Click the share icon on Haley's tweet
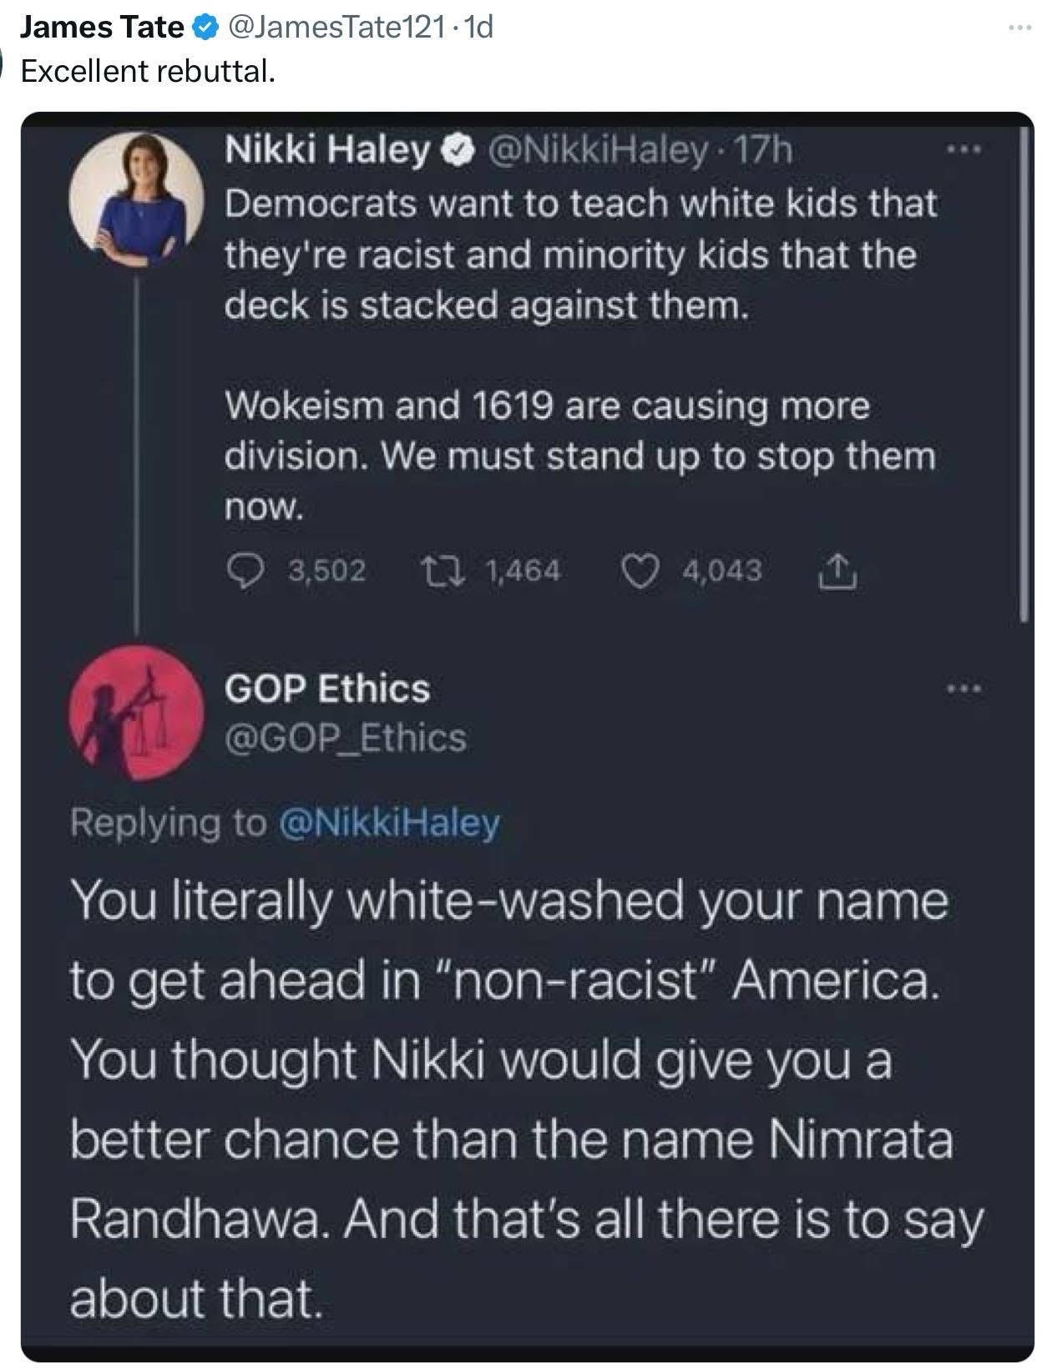 tap(842, 571)
